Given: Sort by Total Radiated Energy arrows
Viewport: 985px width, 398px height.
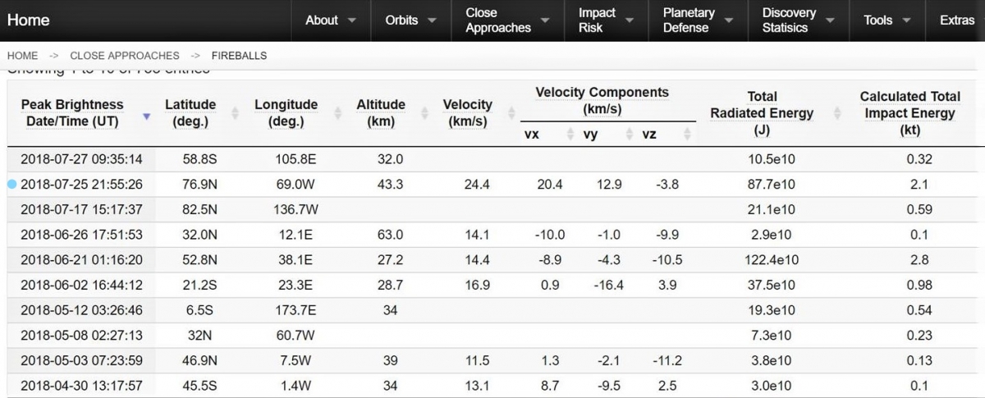Looking at the screenshot, I should click(837, 114).
